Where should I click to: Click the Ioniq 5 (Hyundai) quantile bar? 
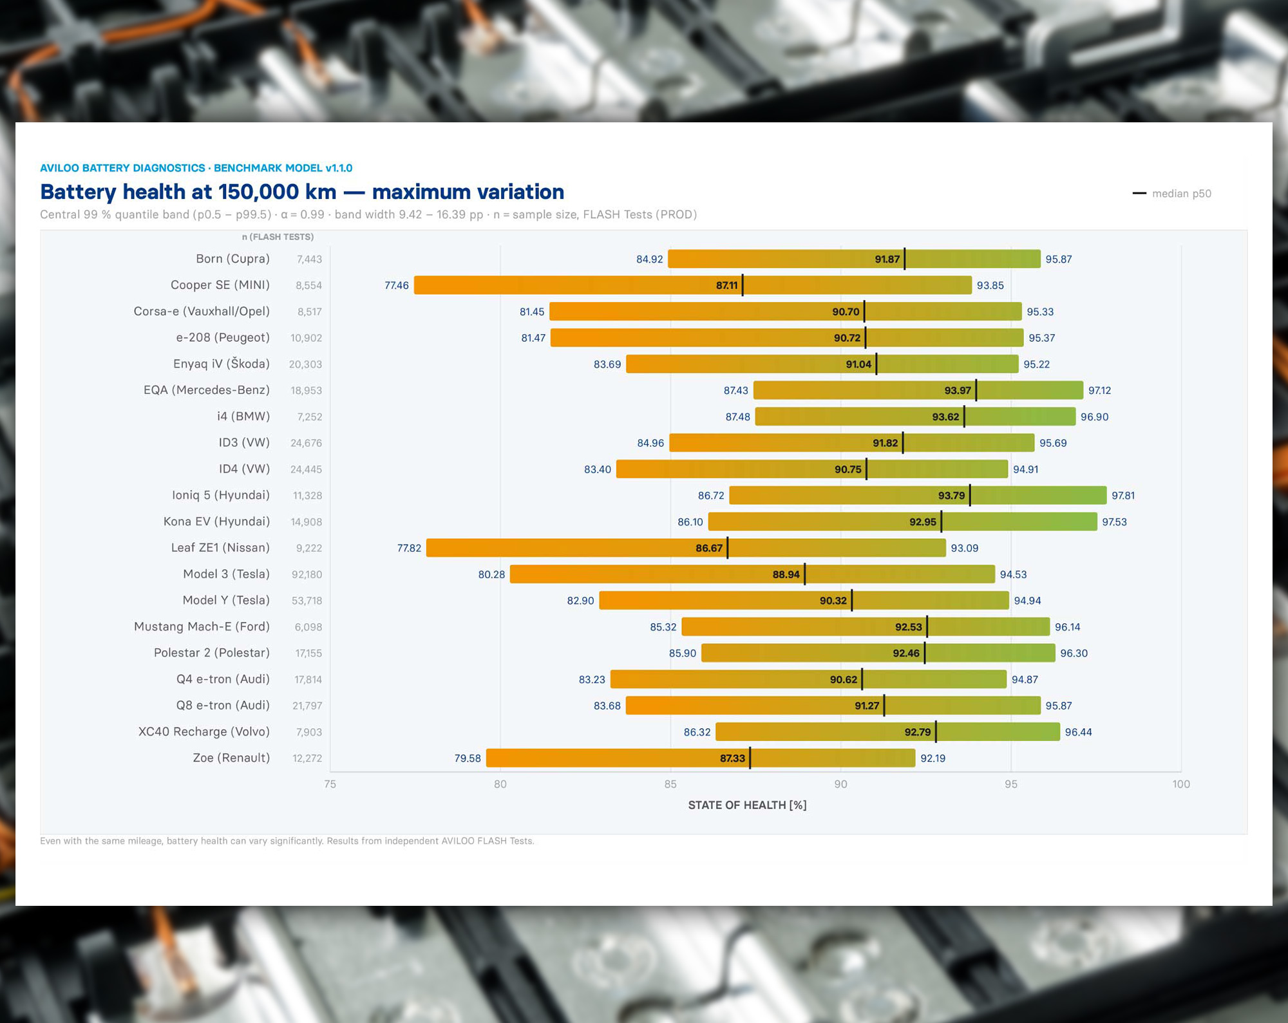point(918,495)
